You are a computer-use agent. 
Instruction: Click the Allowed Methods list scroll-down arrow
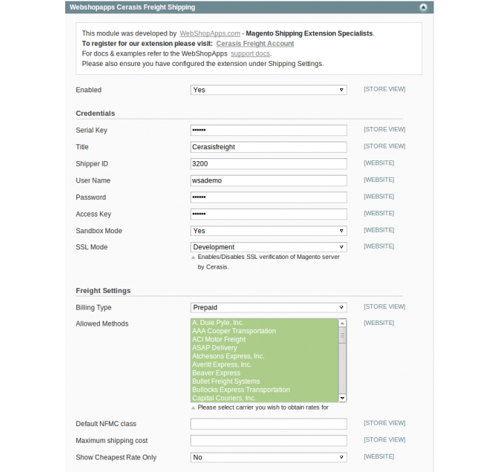tap(342, 398)
